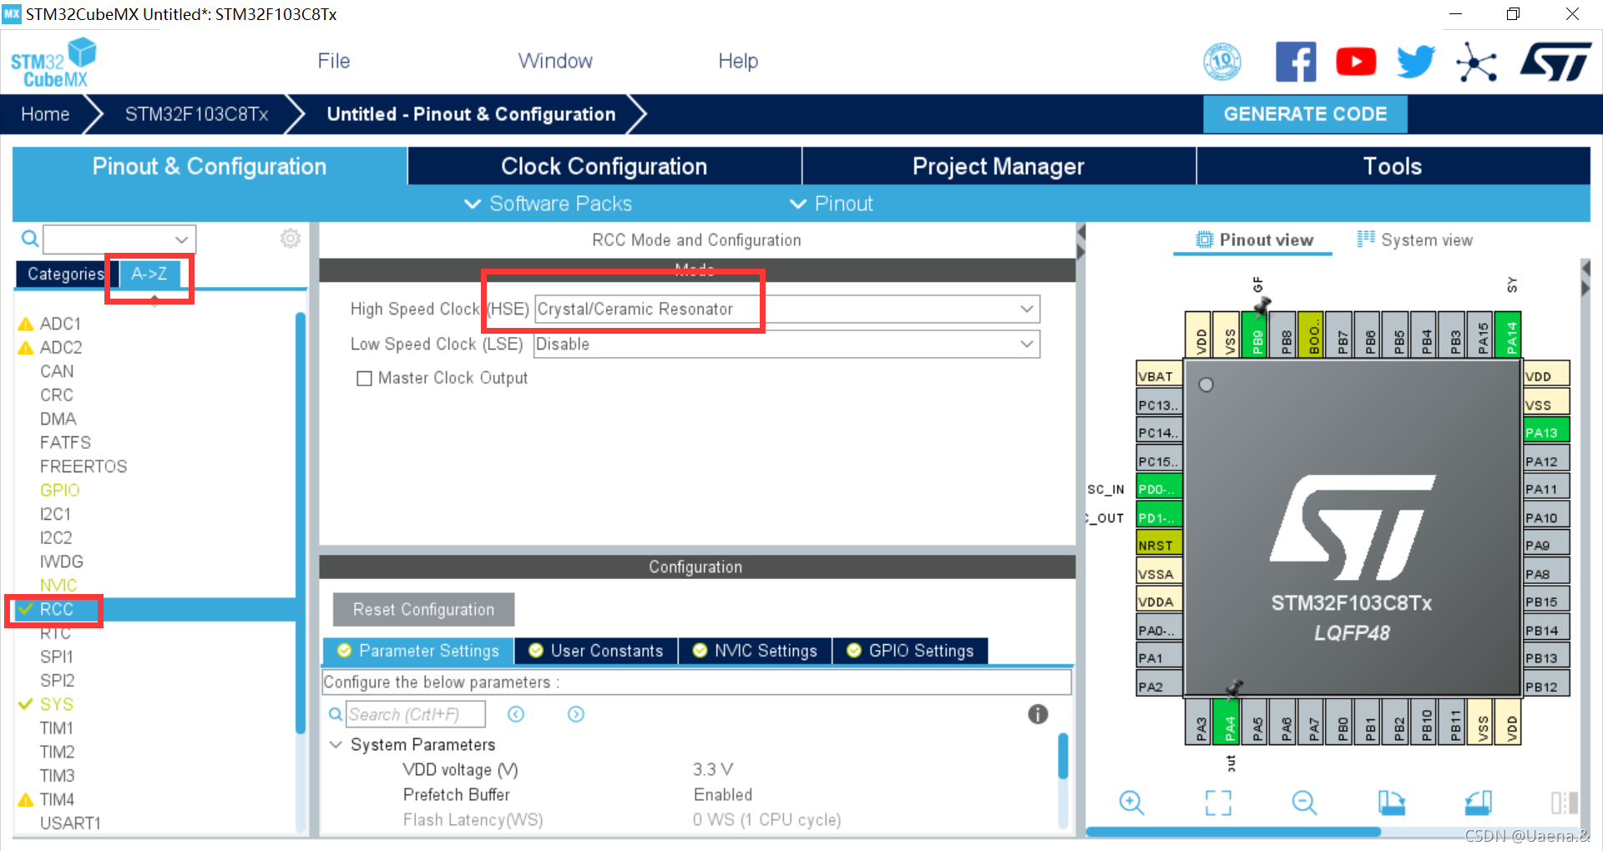Collapse the left panel with the arrow next to RCC Mode title
Image resolution: width=1603 pixels, height=851 pixels.
pos(1080,232)
